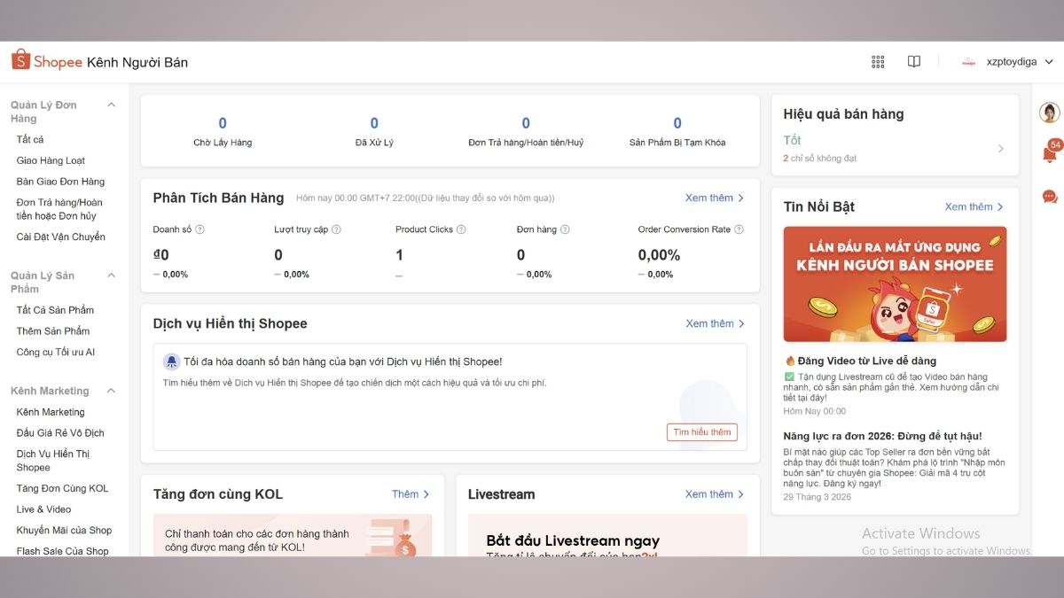Click the xzptoydiga shop avatar icon
1064x598 pixels.
(968, 62)
